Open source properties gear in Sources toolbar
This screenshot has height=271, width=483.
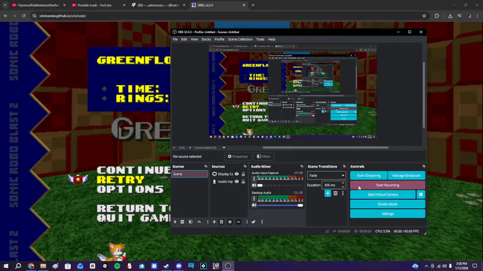point(230,222)
